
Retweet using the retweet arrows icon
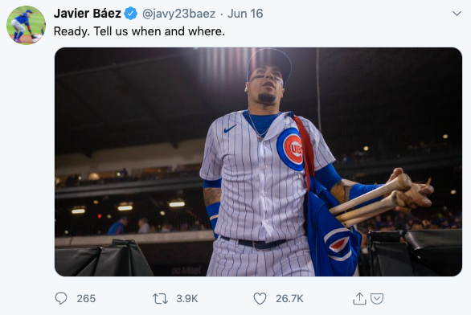(160, 299)
